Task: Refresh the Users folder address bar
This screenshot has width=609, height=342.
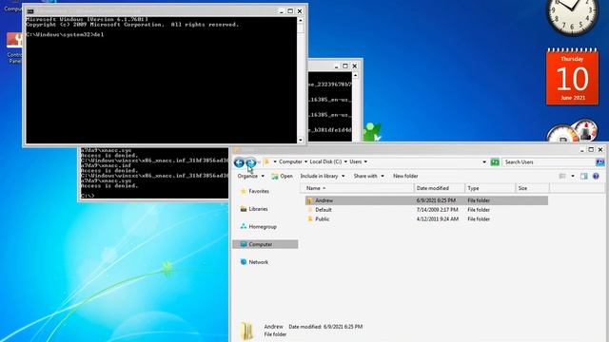Action: [x=495, y=162]
